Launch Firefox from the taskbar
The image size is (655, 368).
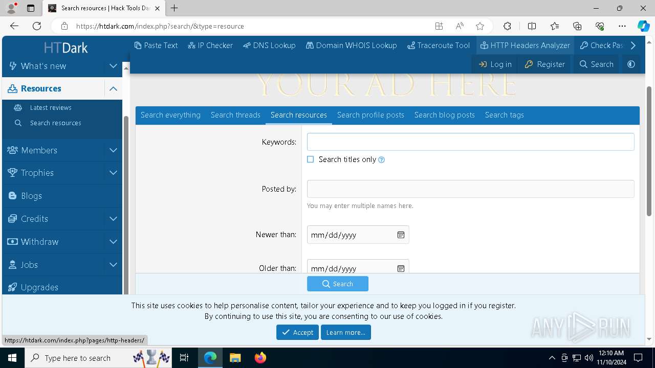tap(260, 358)
